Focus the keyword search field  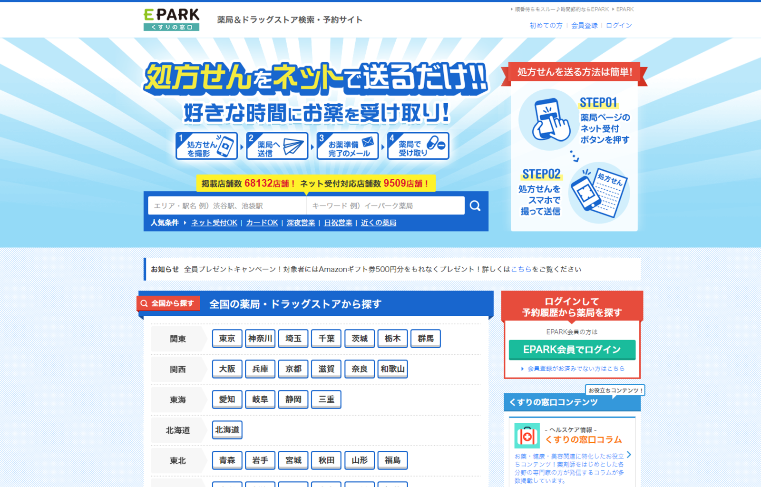click(x=385, y=205)
